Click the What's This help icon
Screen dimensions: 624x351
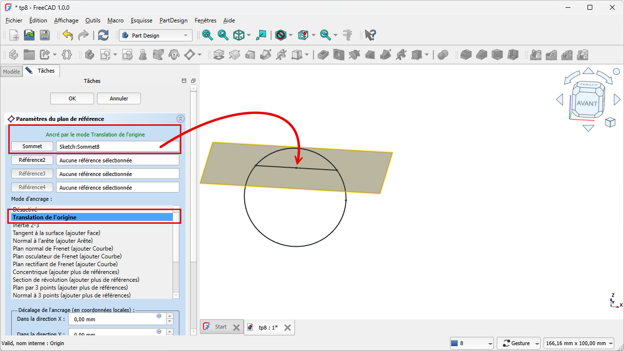point(370,35)
